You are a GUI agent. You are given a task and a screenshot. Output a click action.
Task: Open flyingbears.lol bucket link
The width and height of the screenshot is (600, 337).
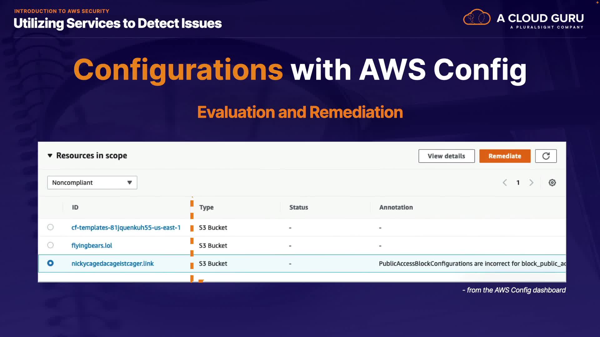coord(92,246)
